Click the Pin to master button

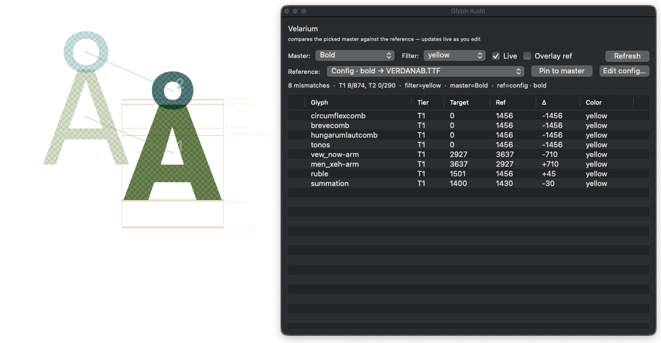561,71
